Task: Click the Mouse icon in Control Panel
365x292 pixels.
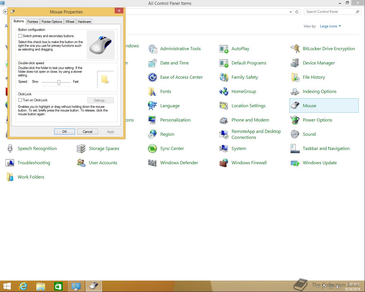Action: pos(295,106)
